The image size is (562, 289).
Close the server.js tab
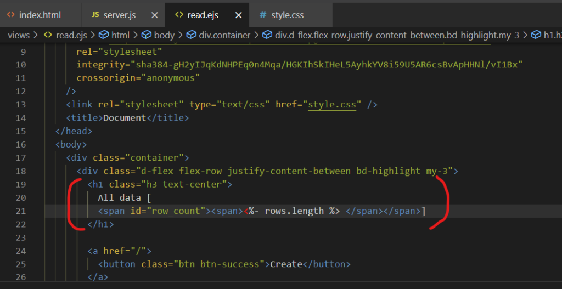(154, 15)
